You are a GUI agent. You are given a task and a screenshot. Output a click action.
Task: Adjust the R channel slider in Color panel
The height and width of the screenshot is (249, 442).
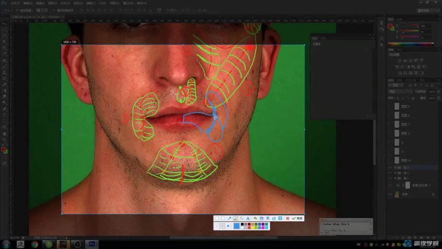pos(409,26)
